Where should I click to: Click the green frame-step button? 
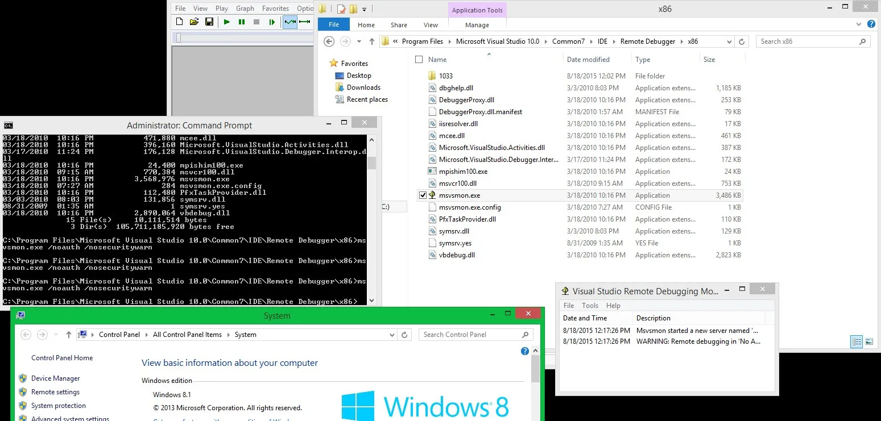point(272,22)
